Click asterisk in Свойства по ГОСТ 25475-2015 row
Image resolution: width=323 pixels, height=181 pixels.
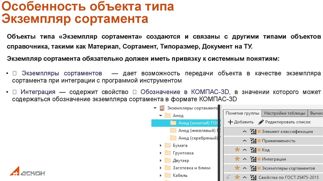tap(237, 177)
